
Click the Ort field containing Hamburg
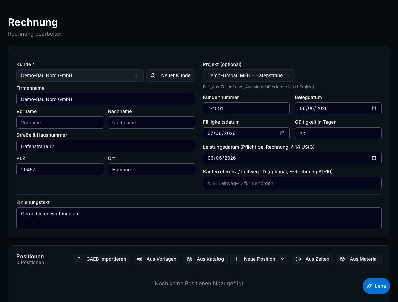tap(151, 169)
